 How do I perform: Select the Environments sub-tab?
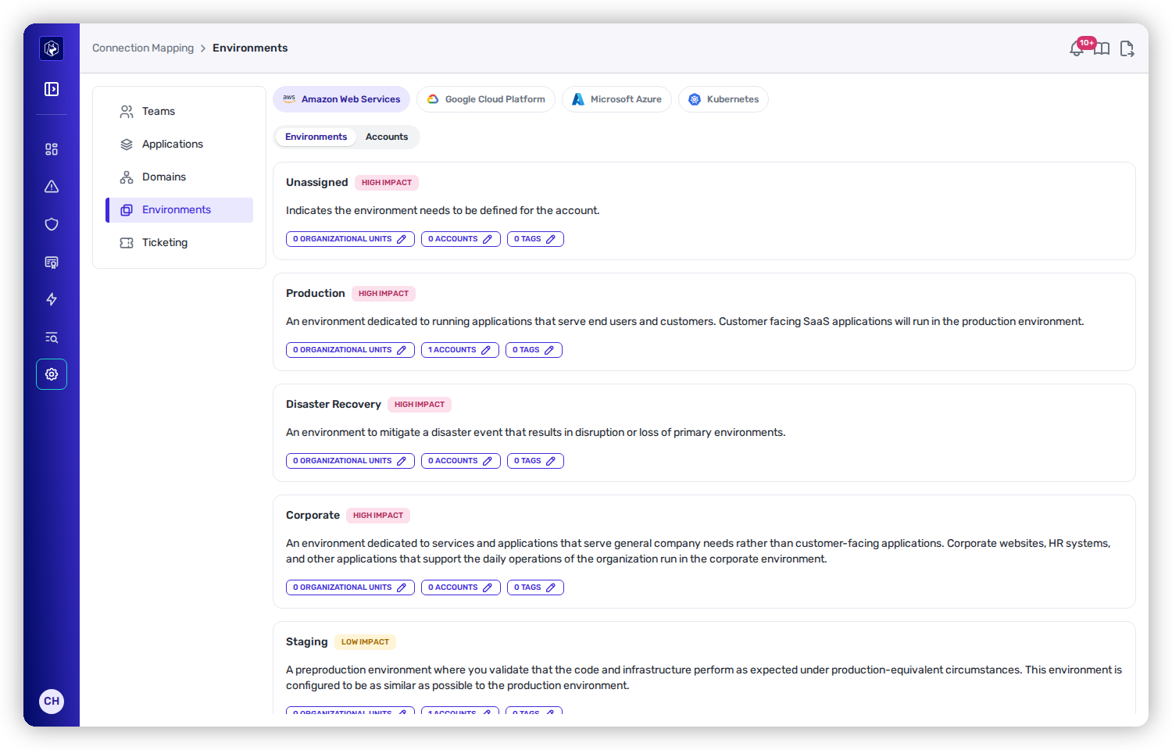pyautogui.click(x=316, y=137)
